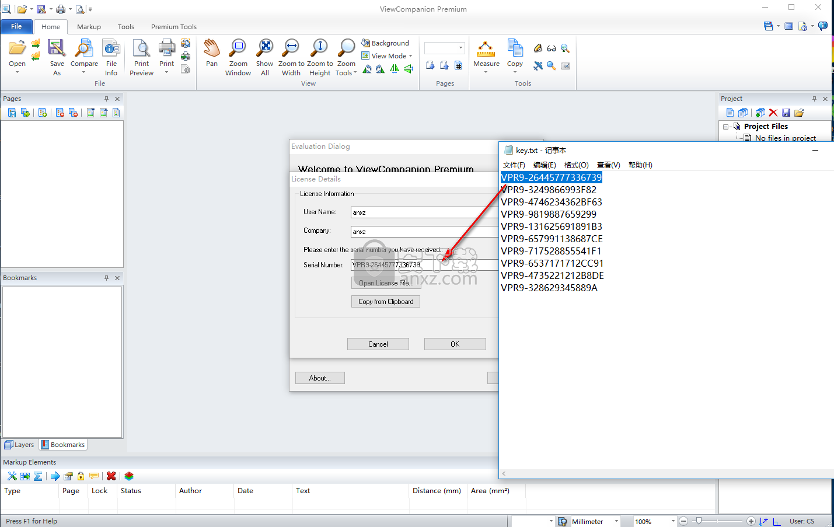
Task: Change the Background color option
Action: (x=385, y=43)
